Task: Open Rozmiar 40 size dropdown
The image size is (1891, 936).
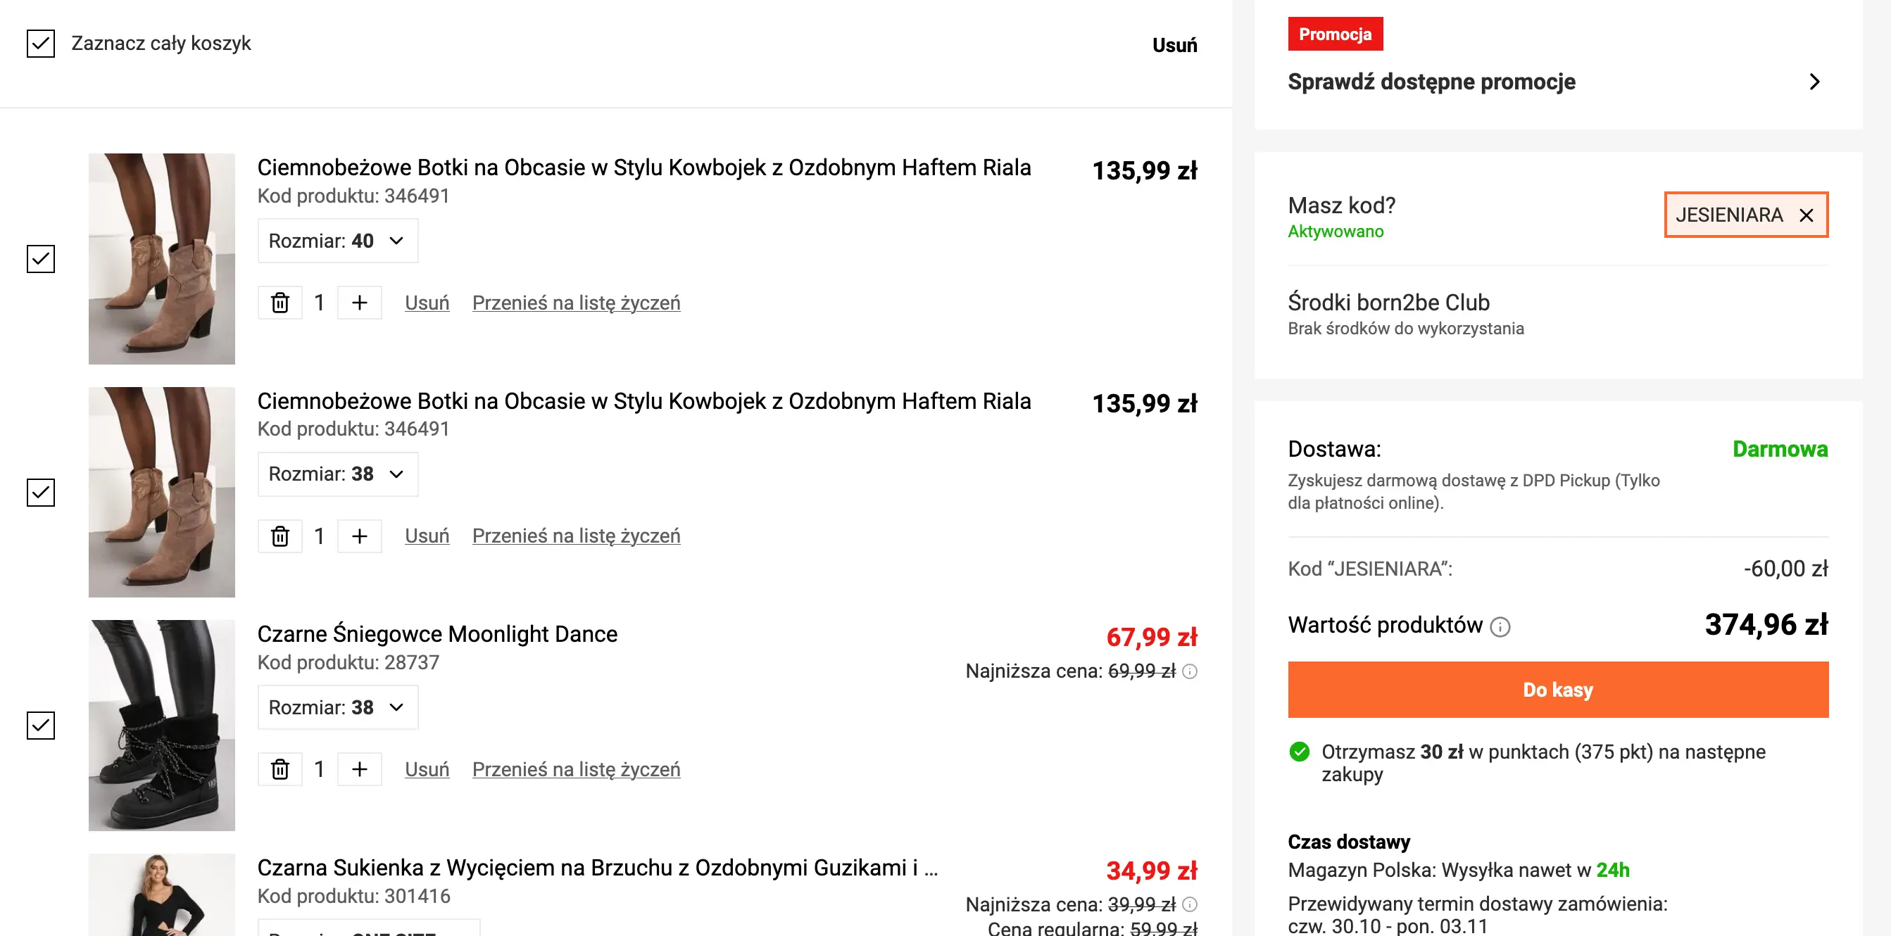Action: pyautogui.click(x=338, y=241)
